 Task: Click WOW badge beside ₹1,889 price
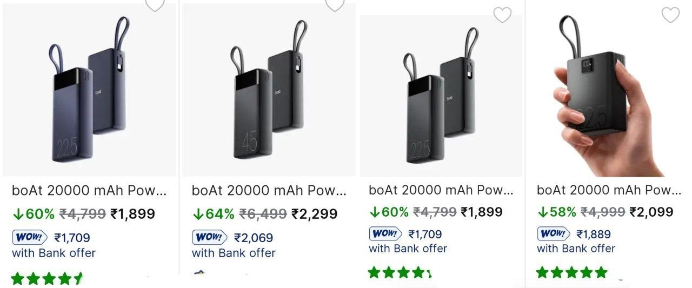(x=554, y=234)
